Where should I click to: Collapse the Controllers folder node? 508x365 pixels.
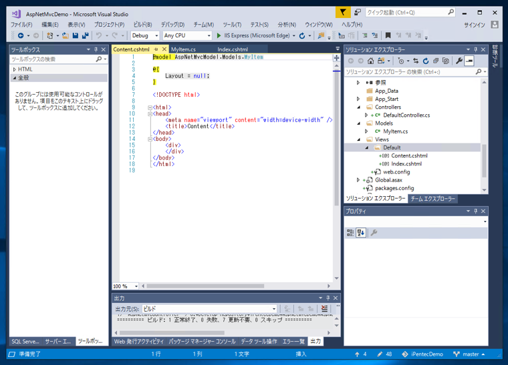(358, 107)
